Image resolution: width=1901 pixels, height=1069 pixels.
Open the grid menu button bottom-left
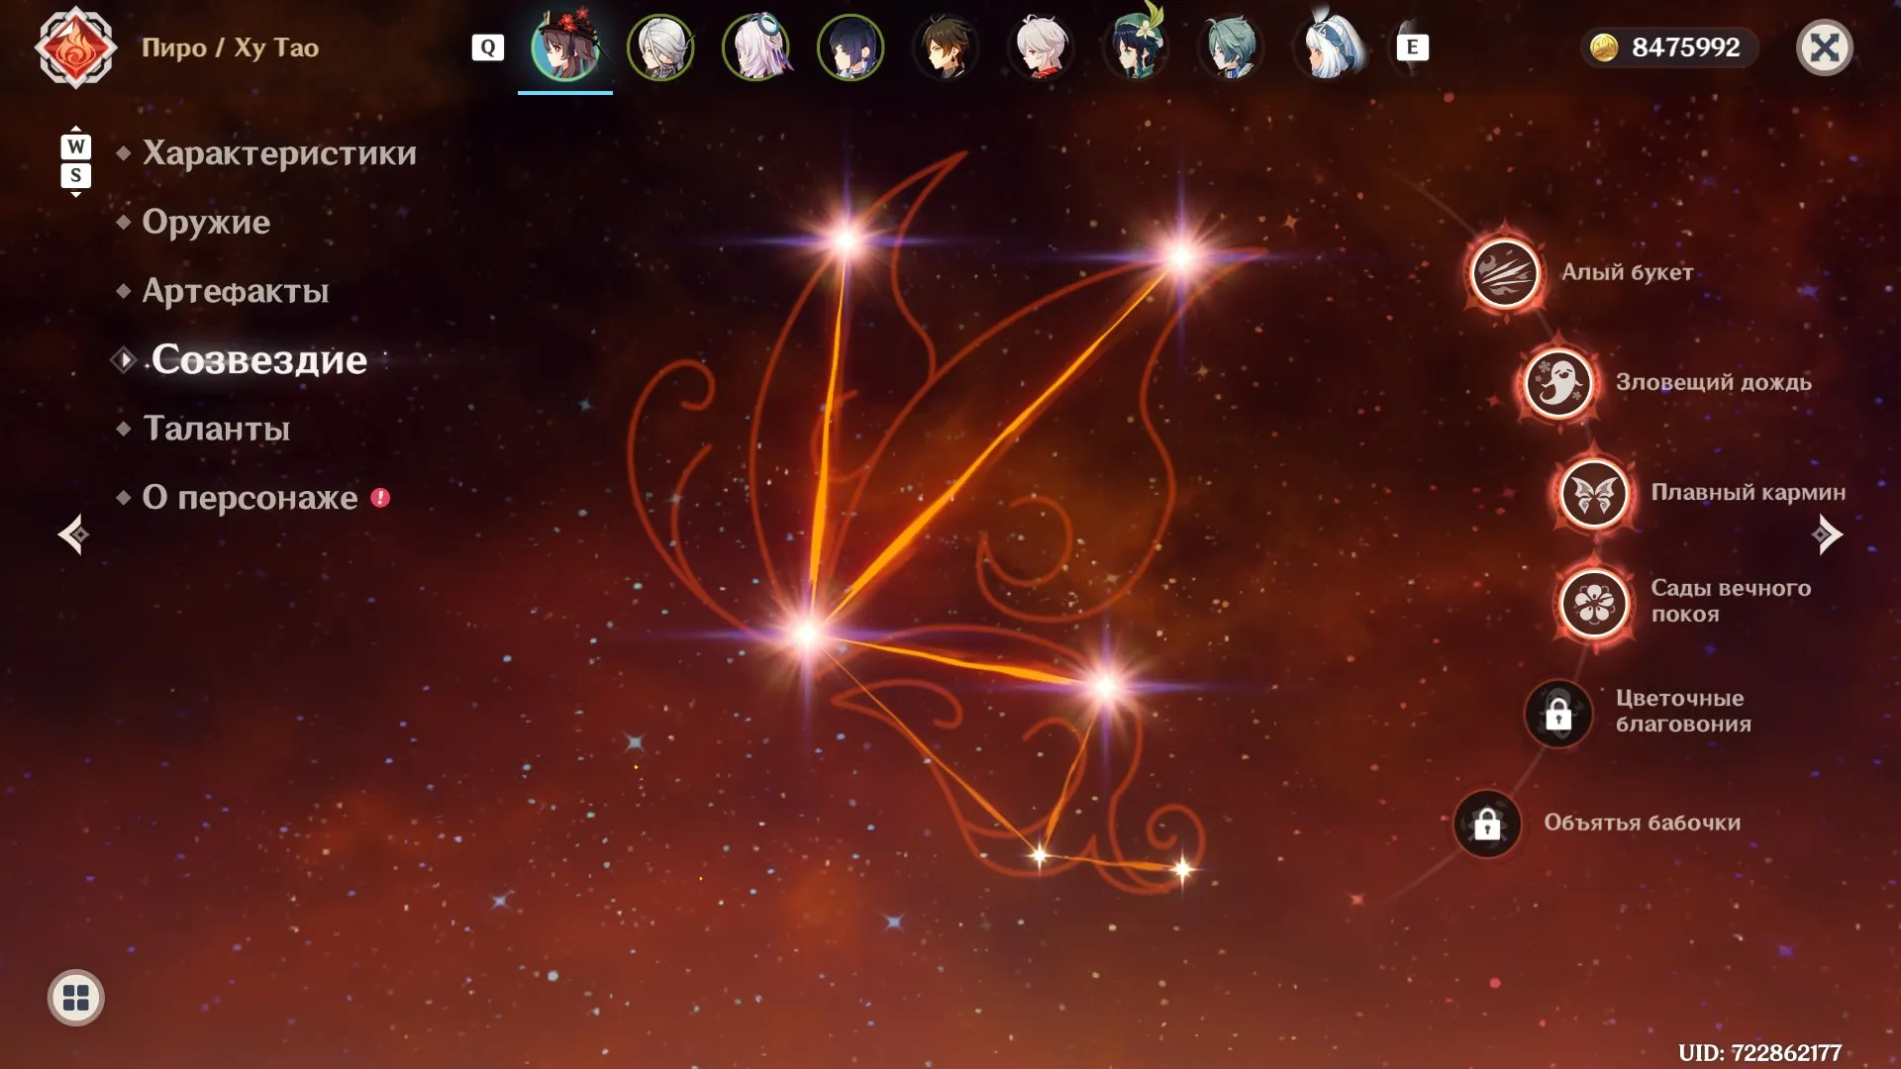[76, 998]
